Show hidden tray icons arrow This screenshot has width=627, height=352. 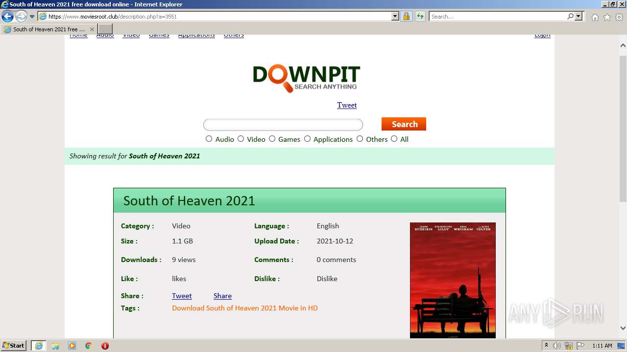click(546, 346)
